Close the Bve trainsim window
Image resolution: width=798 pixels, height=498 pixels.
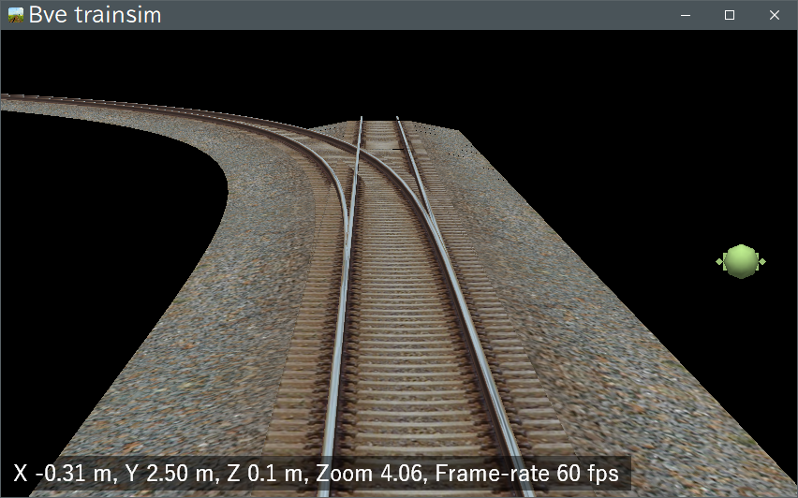774,15
